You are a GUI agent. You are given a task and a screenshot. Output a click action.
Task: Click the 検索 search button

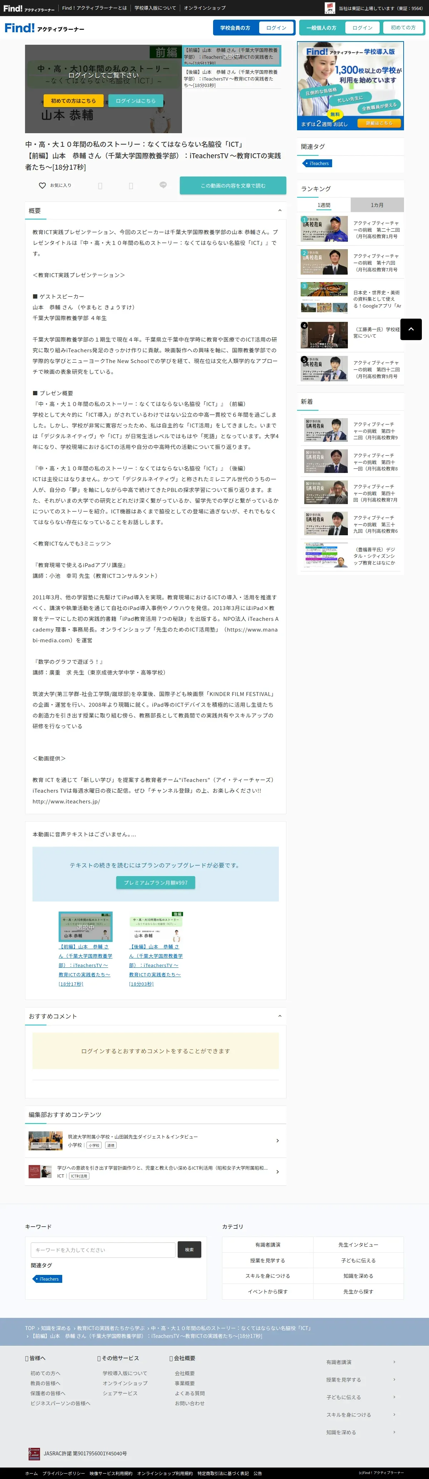pyautogui.click(x=189, y=1250)
